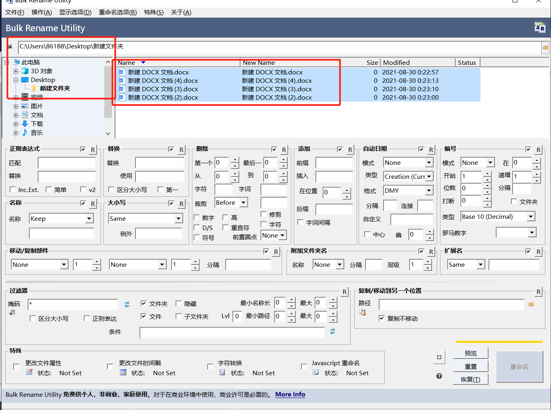The width and height of the screenshot is (551, 410).
Task: Click the 重置 button
Action: [x=471, y=366]
